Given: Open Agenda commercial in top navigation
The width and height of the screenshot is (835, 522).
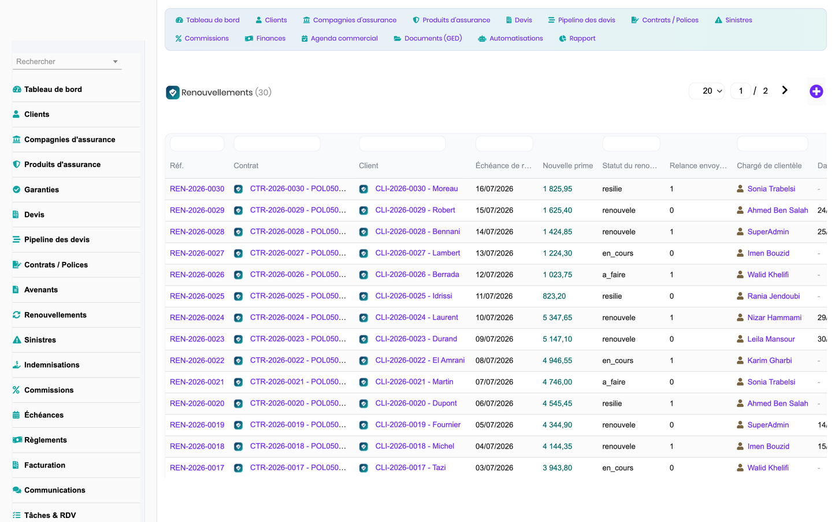Looking at the screenshot, I should click(339, 39).
